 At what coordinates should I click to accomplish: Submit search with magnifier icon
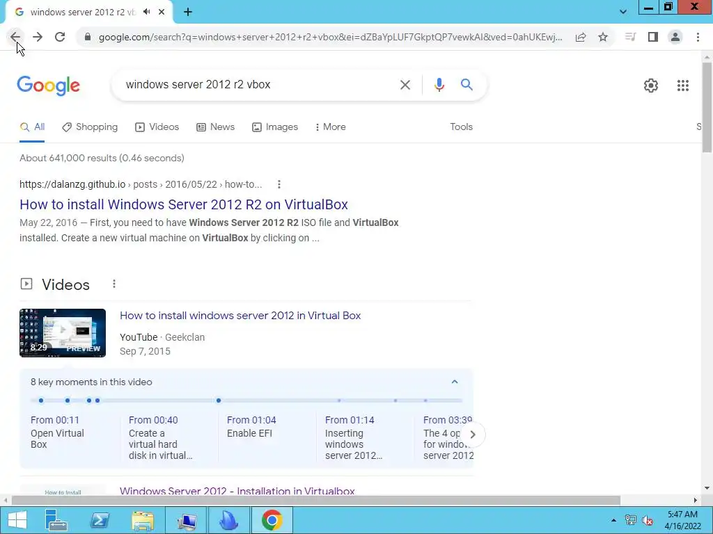[467, 84]
